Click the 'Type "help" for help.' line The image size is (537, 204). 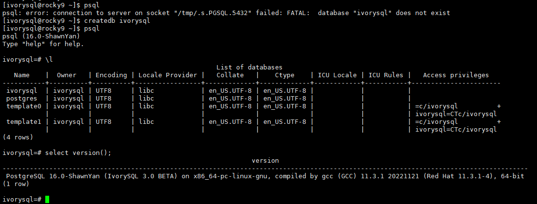pyautogui.click(x=43, y=44)
